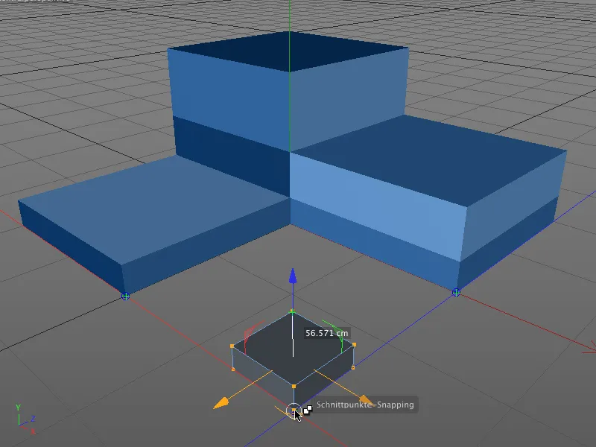The image size is (596, 447).
Task: Click the XYZ world axis indicator
Action: [25, 419]
